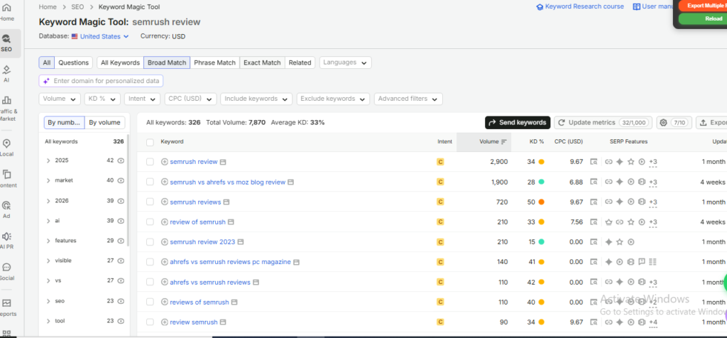
Task: Open SERP snapshot icon for semrush reviews row
Action: 594,202
